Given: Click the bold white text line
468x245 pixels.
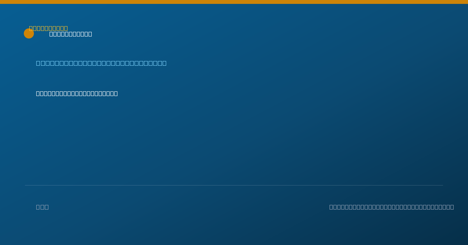Looking at the screenshot, I should point(77,93).
